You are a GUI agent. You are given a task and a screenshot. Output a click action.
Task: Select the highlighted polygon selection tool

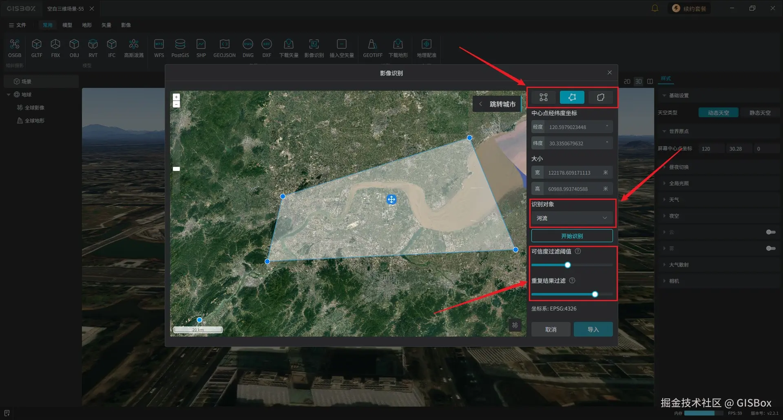coord(572,97)
